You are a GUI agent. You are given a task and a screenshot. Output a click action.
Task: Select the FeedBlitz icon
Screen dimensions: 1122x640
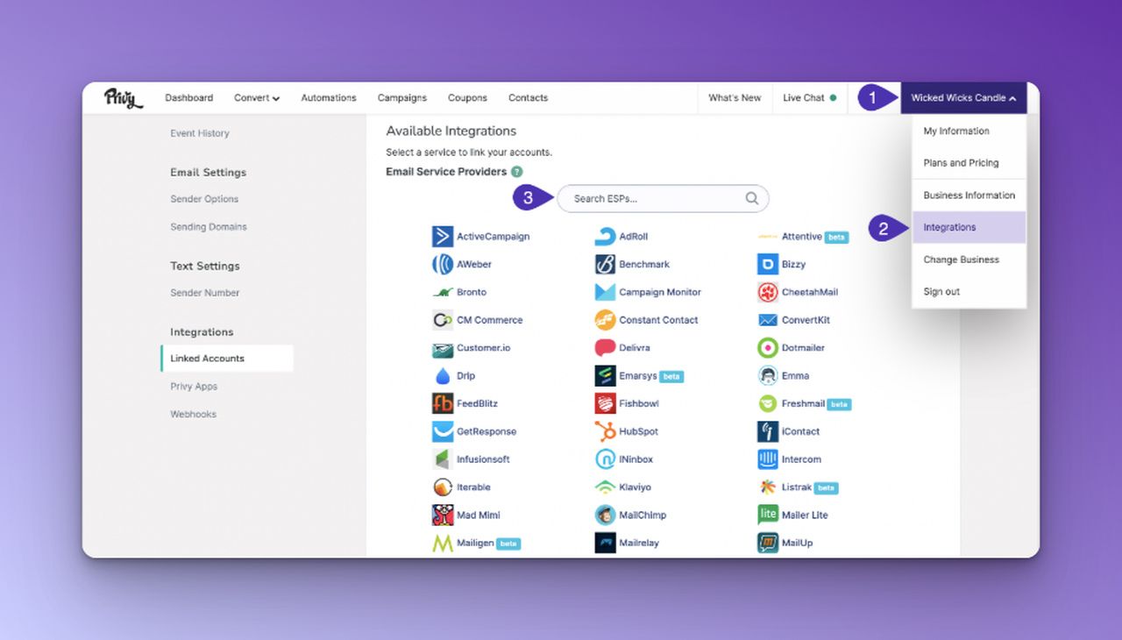(443, 403)
